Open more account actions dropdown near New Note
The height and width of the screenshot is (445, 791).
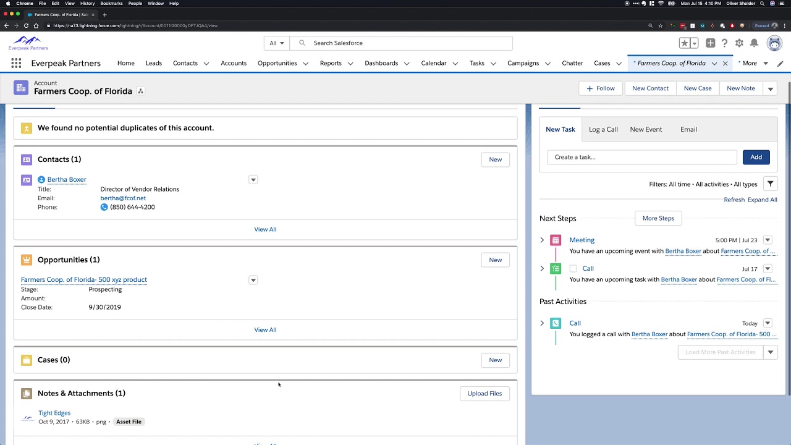(x=770, y=88)
